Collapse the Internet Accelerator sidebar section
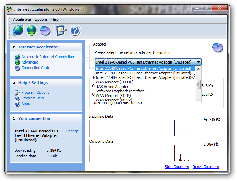Viewport: 237px width, 181px height. point(14,47)
